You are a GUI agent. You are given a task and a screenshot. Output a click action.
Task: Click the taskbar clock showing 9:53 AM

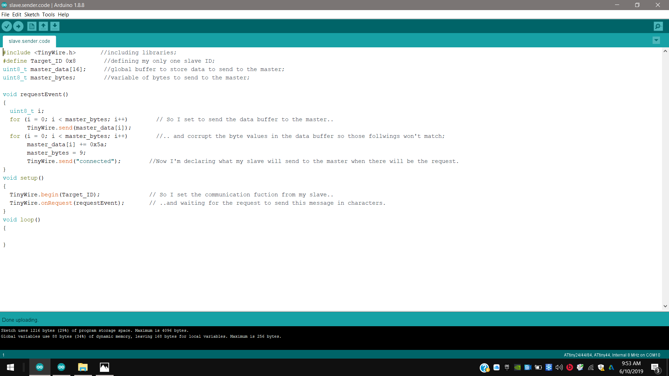[631, 367]
